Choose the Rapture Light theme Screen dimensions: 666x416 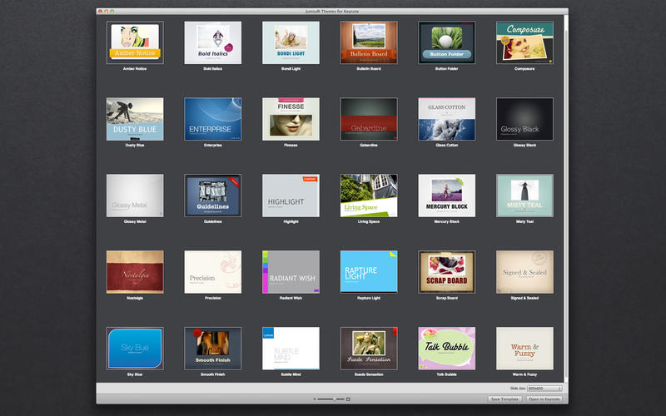369,272
